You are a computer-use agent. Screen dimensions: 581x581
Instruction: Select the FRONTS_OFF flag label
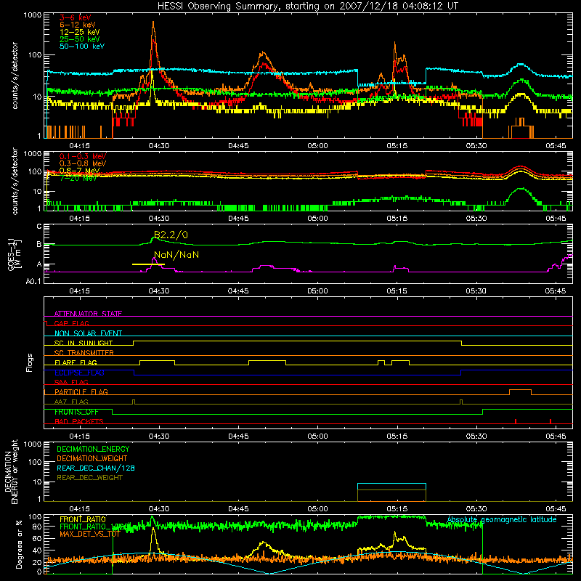pos(76,412)
